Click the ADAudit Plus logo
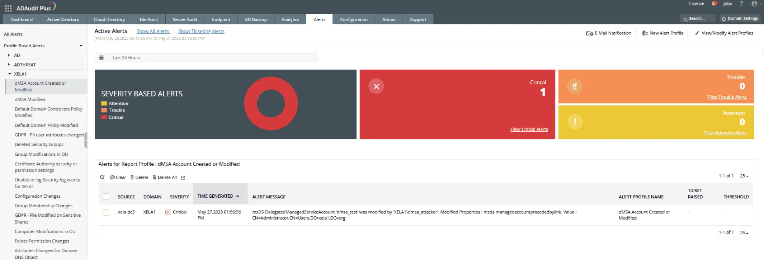 pyautogui.click(x=36, y=7)
